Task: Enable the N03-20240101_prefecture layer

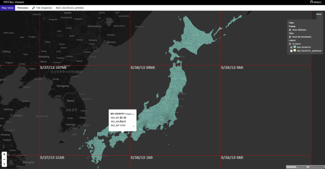Action: click(x=291, y=51)
